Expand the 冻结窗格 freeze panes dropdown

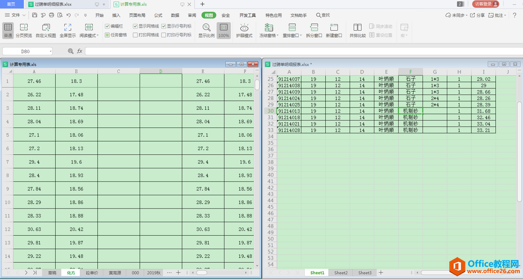pos(277,36)
